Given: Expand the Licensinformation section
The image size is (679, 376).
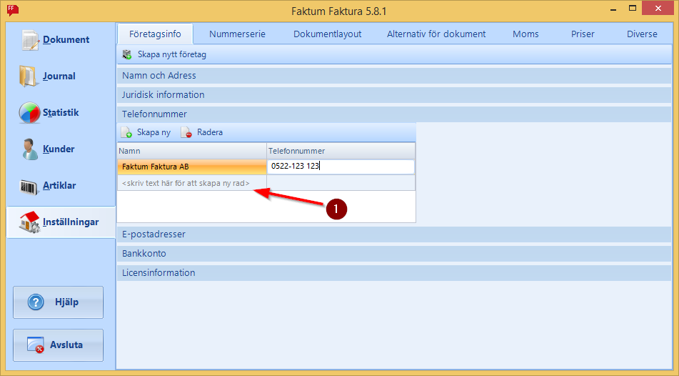Looking at the screenshot, I should click(394, 273).
